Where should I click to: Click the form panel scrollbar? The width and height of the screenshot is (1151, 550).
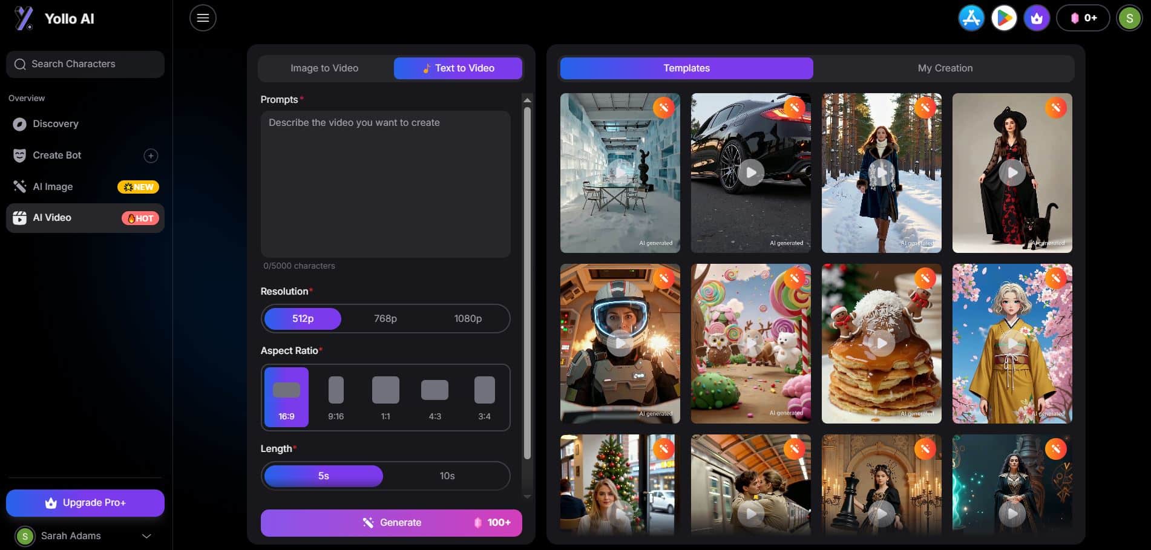[527, 283]
